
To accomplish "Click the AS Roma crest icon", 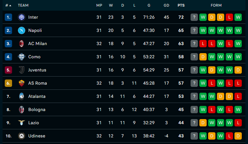I will (x=22, y=83).
